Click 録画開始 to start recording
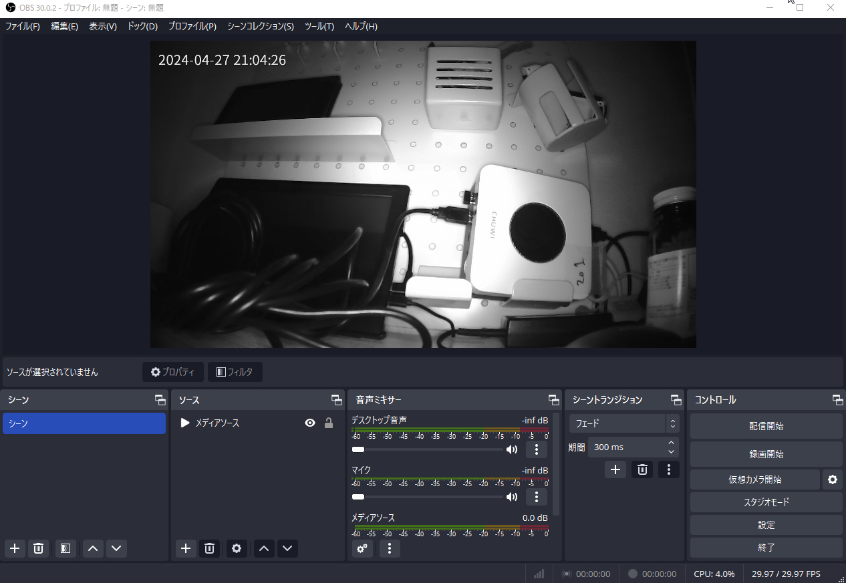The height and width of the screenshot is (583, 846). 766,454
